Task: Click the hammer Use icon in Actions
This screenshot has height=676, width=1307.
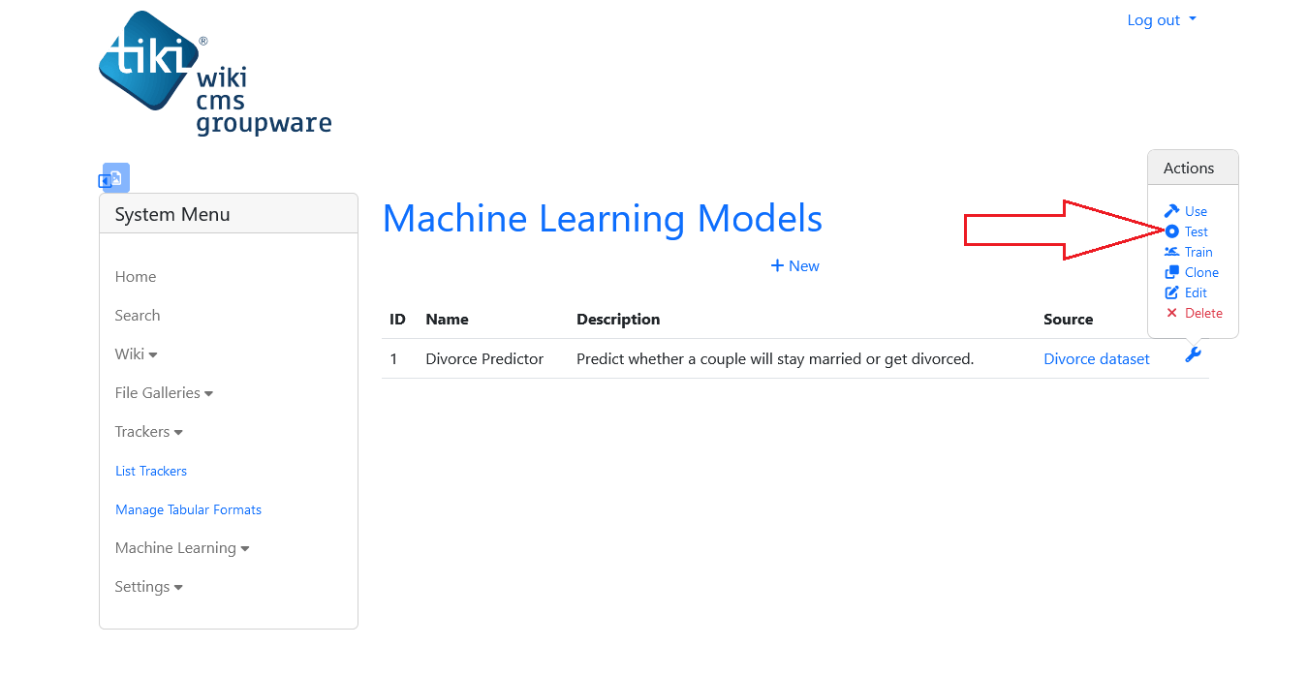Action: pos(1171,211)
